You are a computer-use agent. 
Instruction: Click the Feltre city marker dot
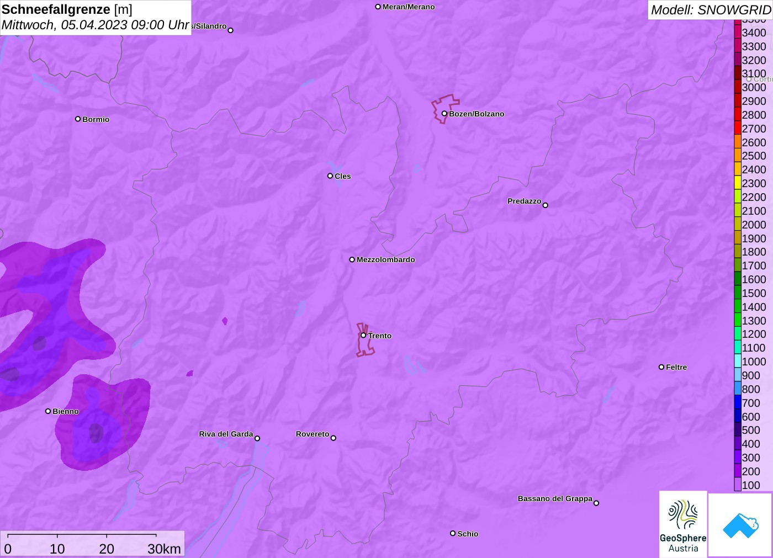tap(661, 367)
